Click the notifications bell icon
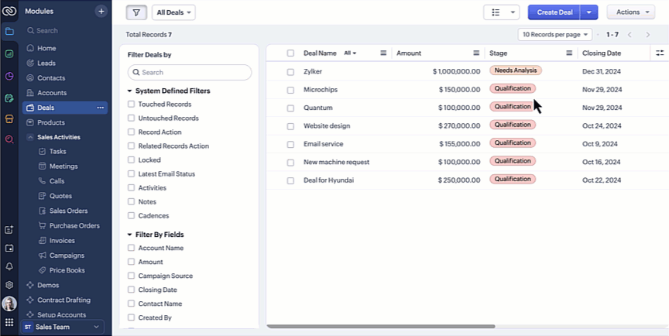 9,266
